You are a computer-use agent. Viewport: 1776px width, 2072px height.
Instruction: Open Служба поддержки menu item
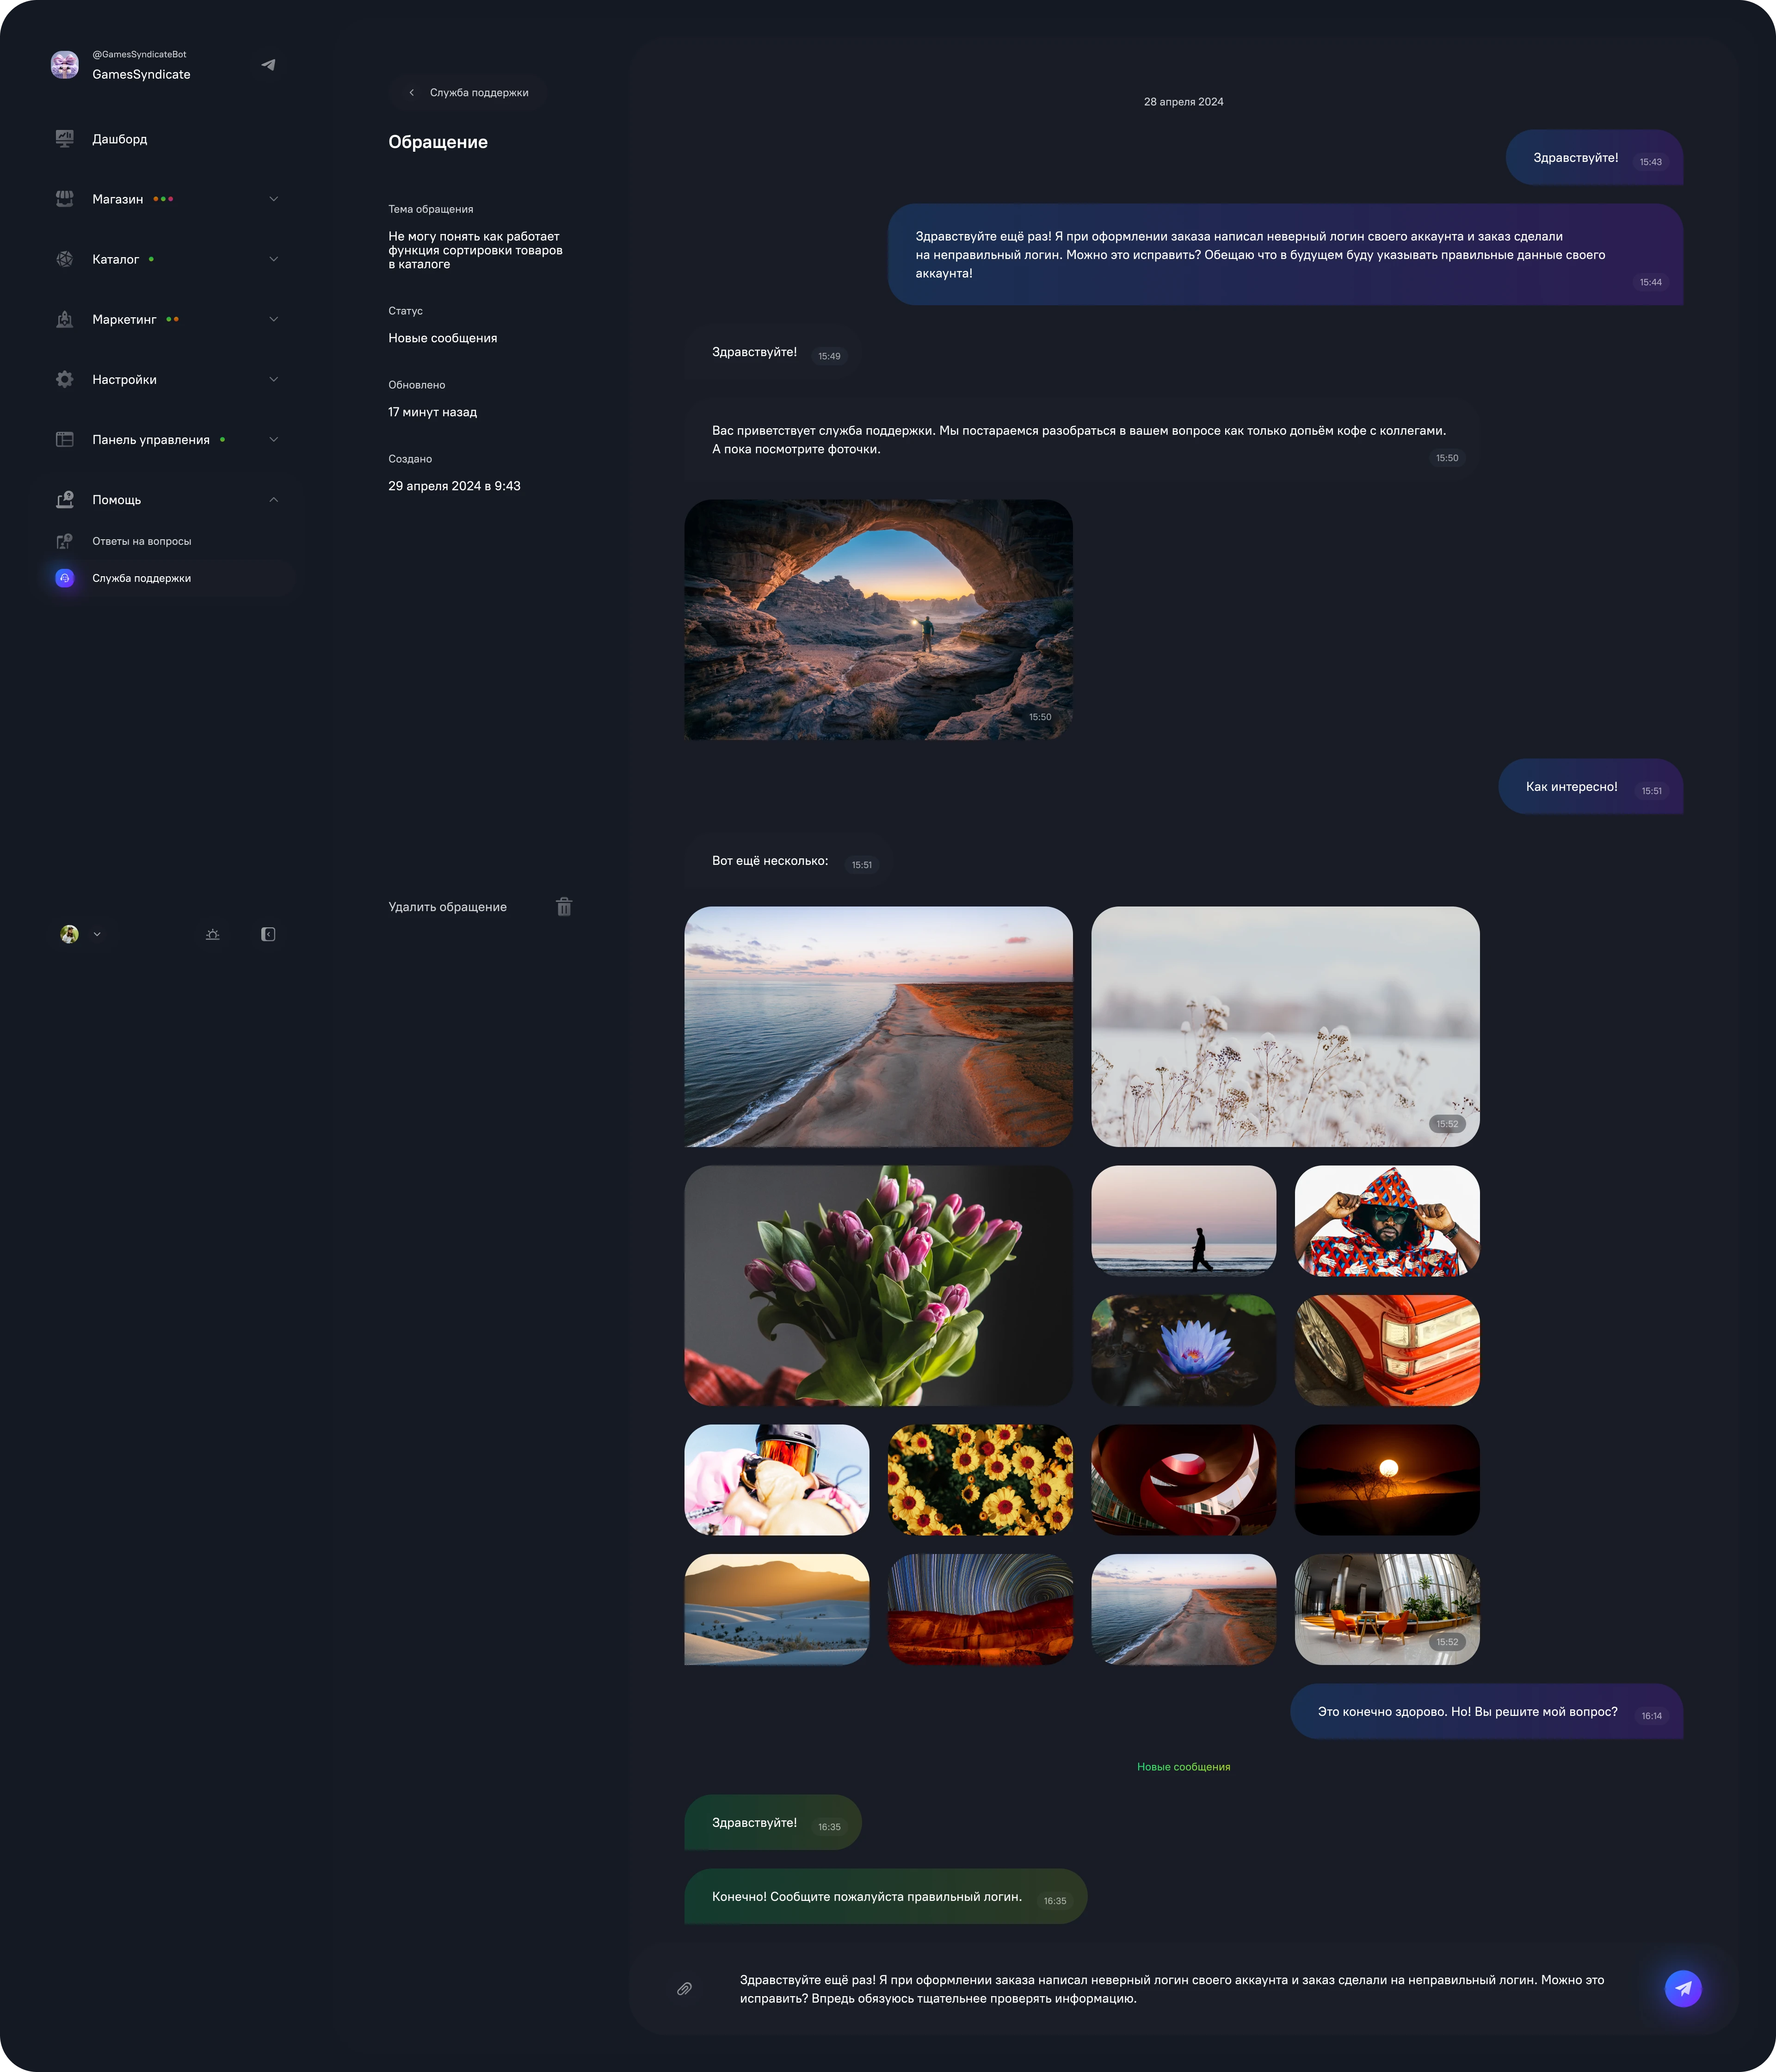click(143, 578)
